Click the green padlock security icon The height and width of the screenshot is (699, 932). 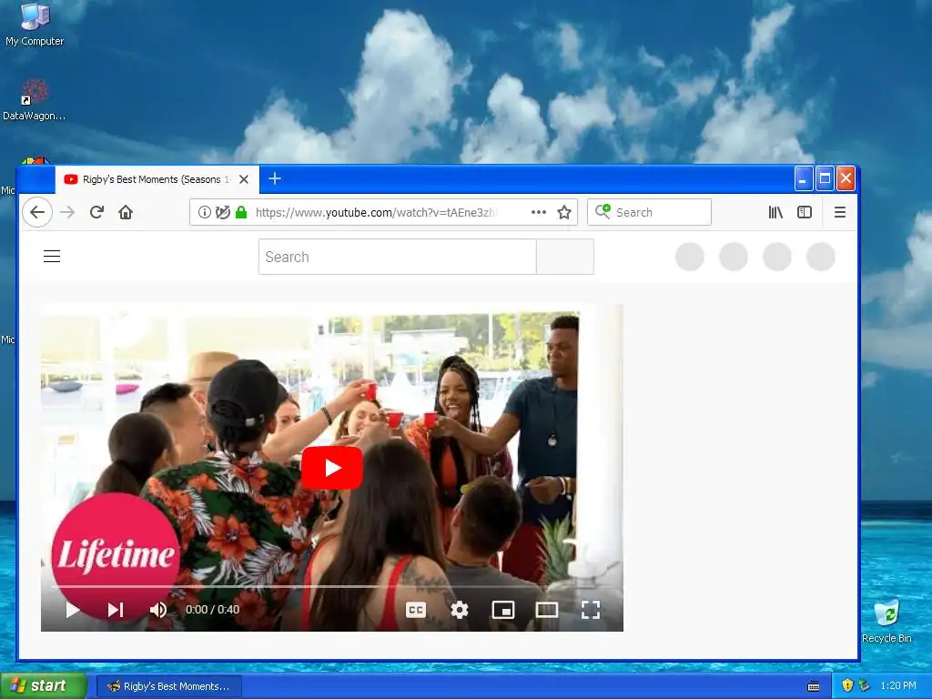pos(241,212)
